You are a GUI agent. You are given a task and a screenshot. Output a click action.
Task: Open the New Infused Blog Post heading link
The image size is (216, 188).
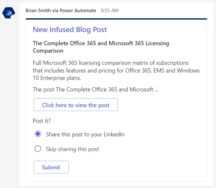coord(70,30)
